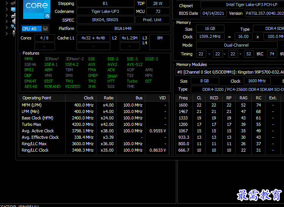Click the Operating Point column header
Viewport: 284px width, 207px height.
[x=42, y=98]
